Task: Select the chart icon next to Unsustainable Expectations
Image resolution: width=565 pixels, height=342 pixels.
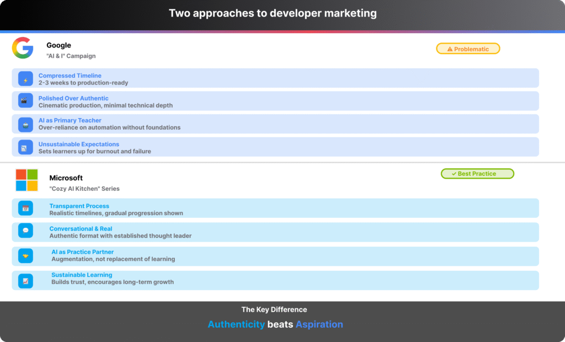Action: point(25,147)
